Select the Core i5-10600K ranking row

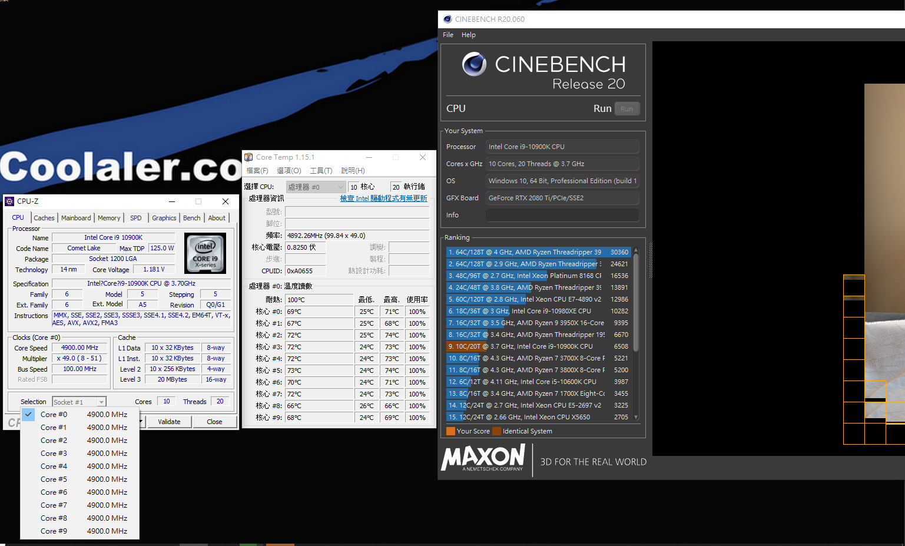[x=538, y=382]
